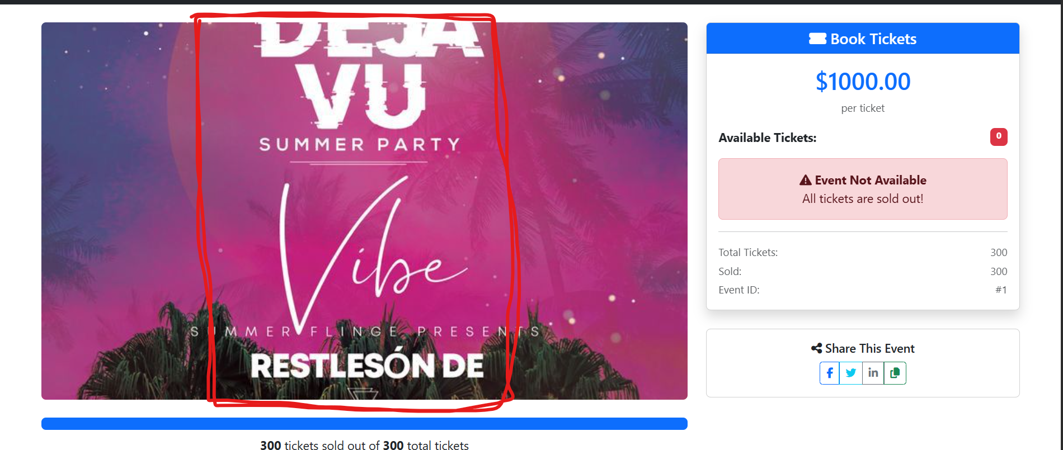Select the $1000.00 ticket price
Image resolution: width=1063 pixels, height=450 pixels.
(x=863, y=82)
